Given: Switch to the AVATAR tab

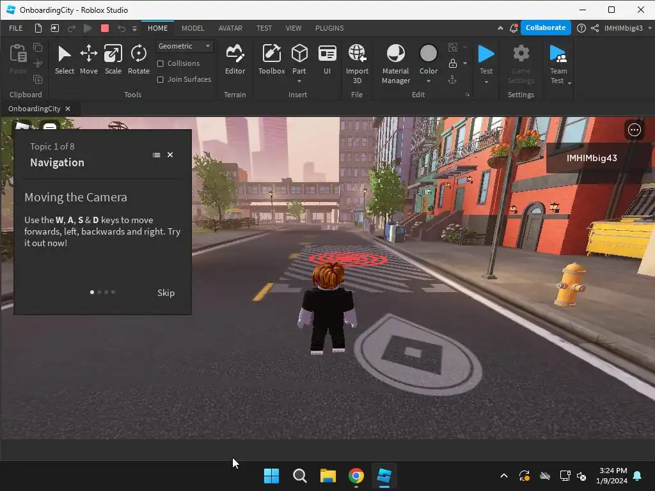Looking at the screenshot, I should (x=230, y=28).
